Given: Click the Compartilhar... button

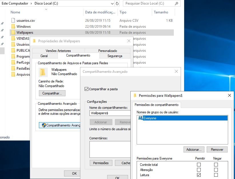Looking at the screenshot, I should click(x=52, y=93).
